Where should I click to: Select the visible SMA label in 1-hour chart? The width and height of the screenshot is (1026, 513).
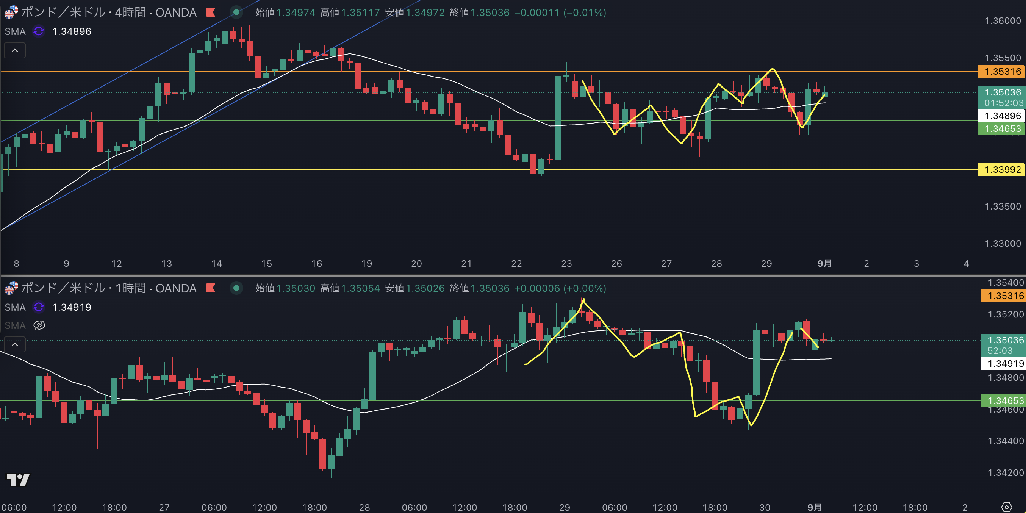tap(15, 307)
